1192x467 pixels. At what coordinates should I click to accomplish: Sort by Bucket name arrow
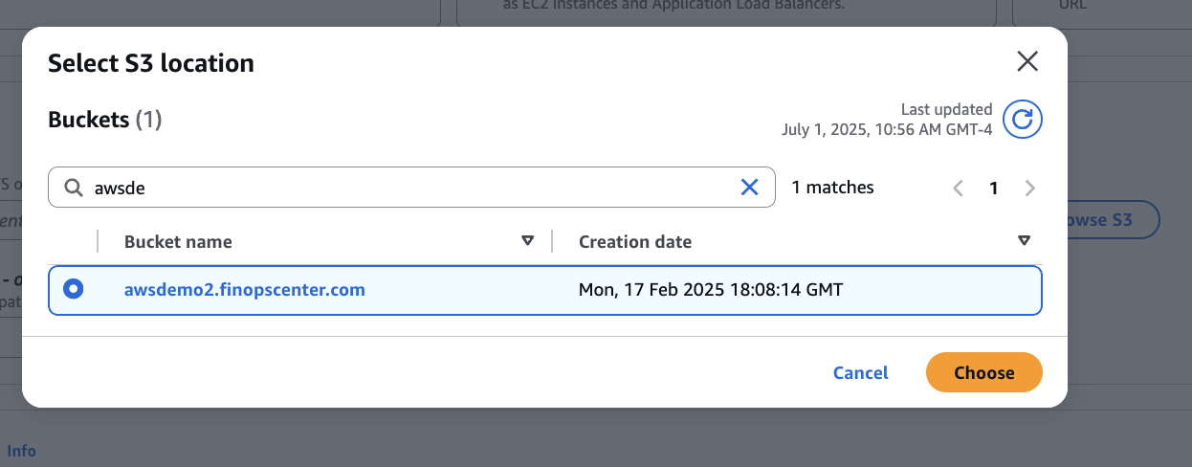tap(527, 241)
